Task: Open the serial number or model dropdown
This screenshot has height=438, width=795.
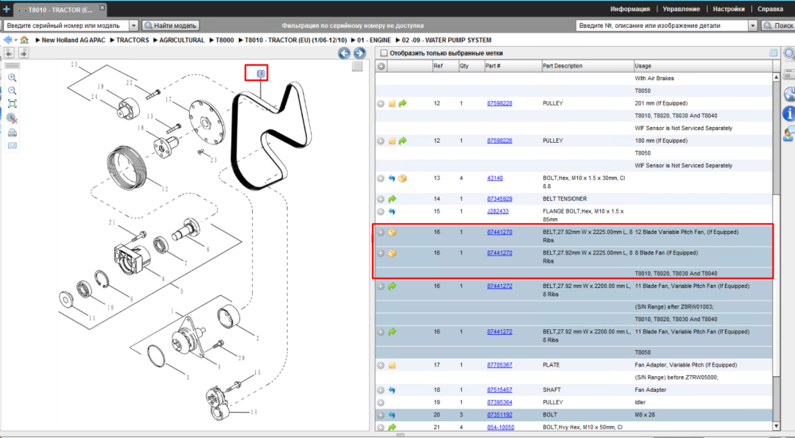Action: pyautogui.click(x=134, y=25)
